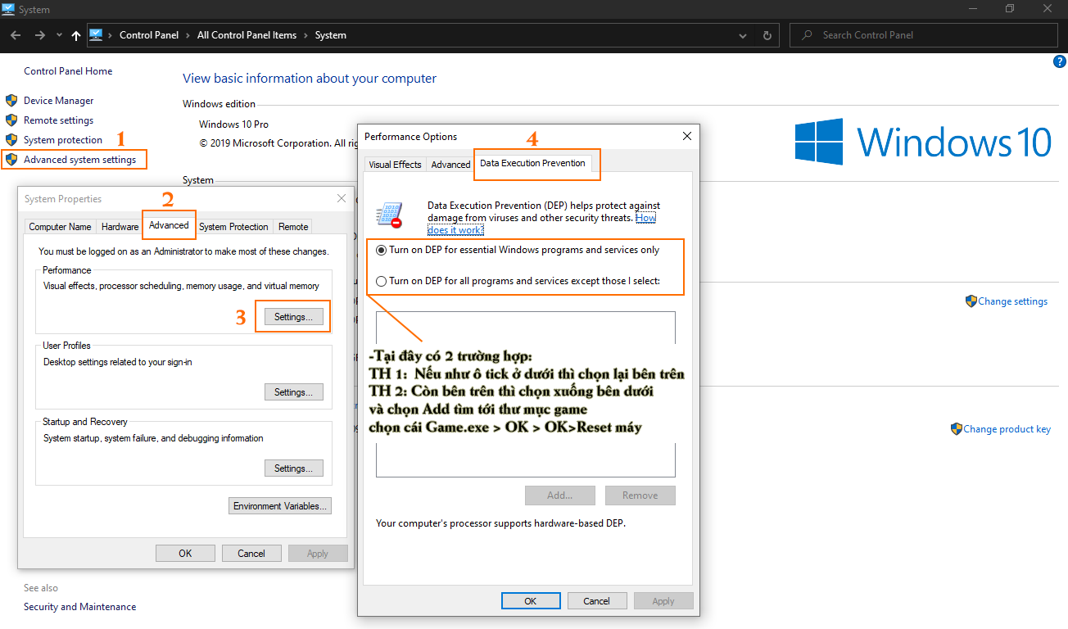Select DEP for essential Windows programs only
1068x629 pixels.
382,250
